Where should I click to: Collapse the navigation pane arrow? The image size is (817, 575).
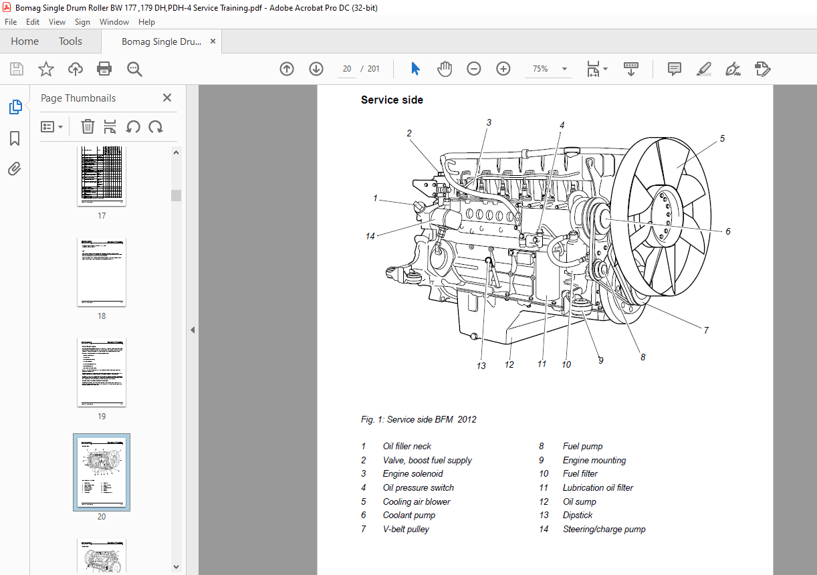point(193,330)
